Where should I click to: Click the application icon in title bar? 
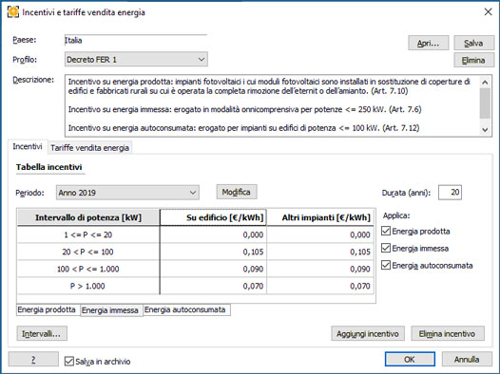pyautogui.click(x=13, y=12)
